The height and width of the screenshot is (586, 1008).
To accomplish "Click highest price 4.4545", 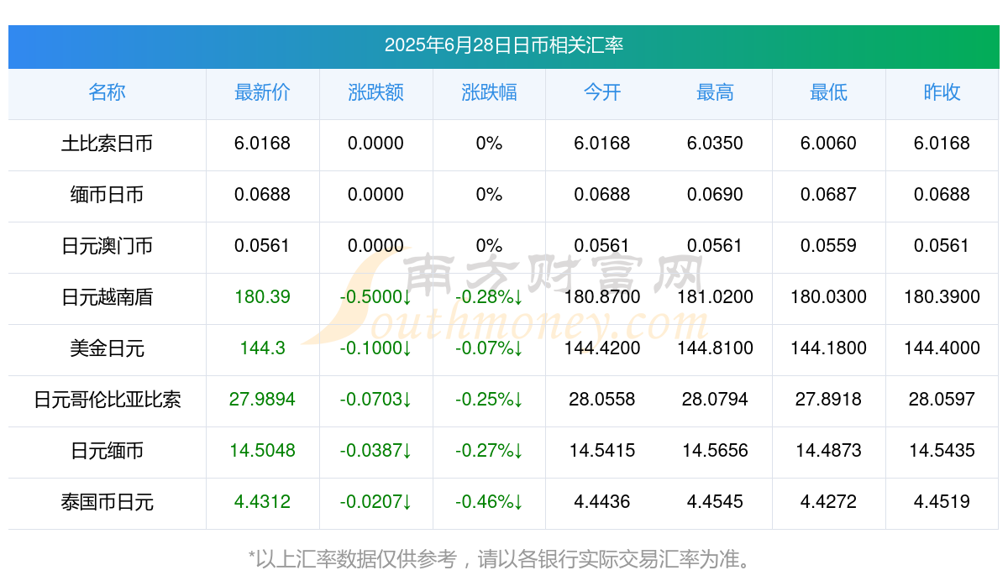I will pyautogui.click(x=715, y=502).
